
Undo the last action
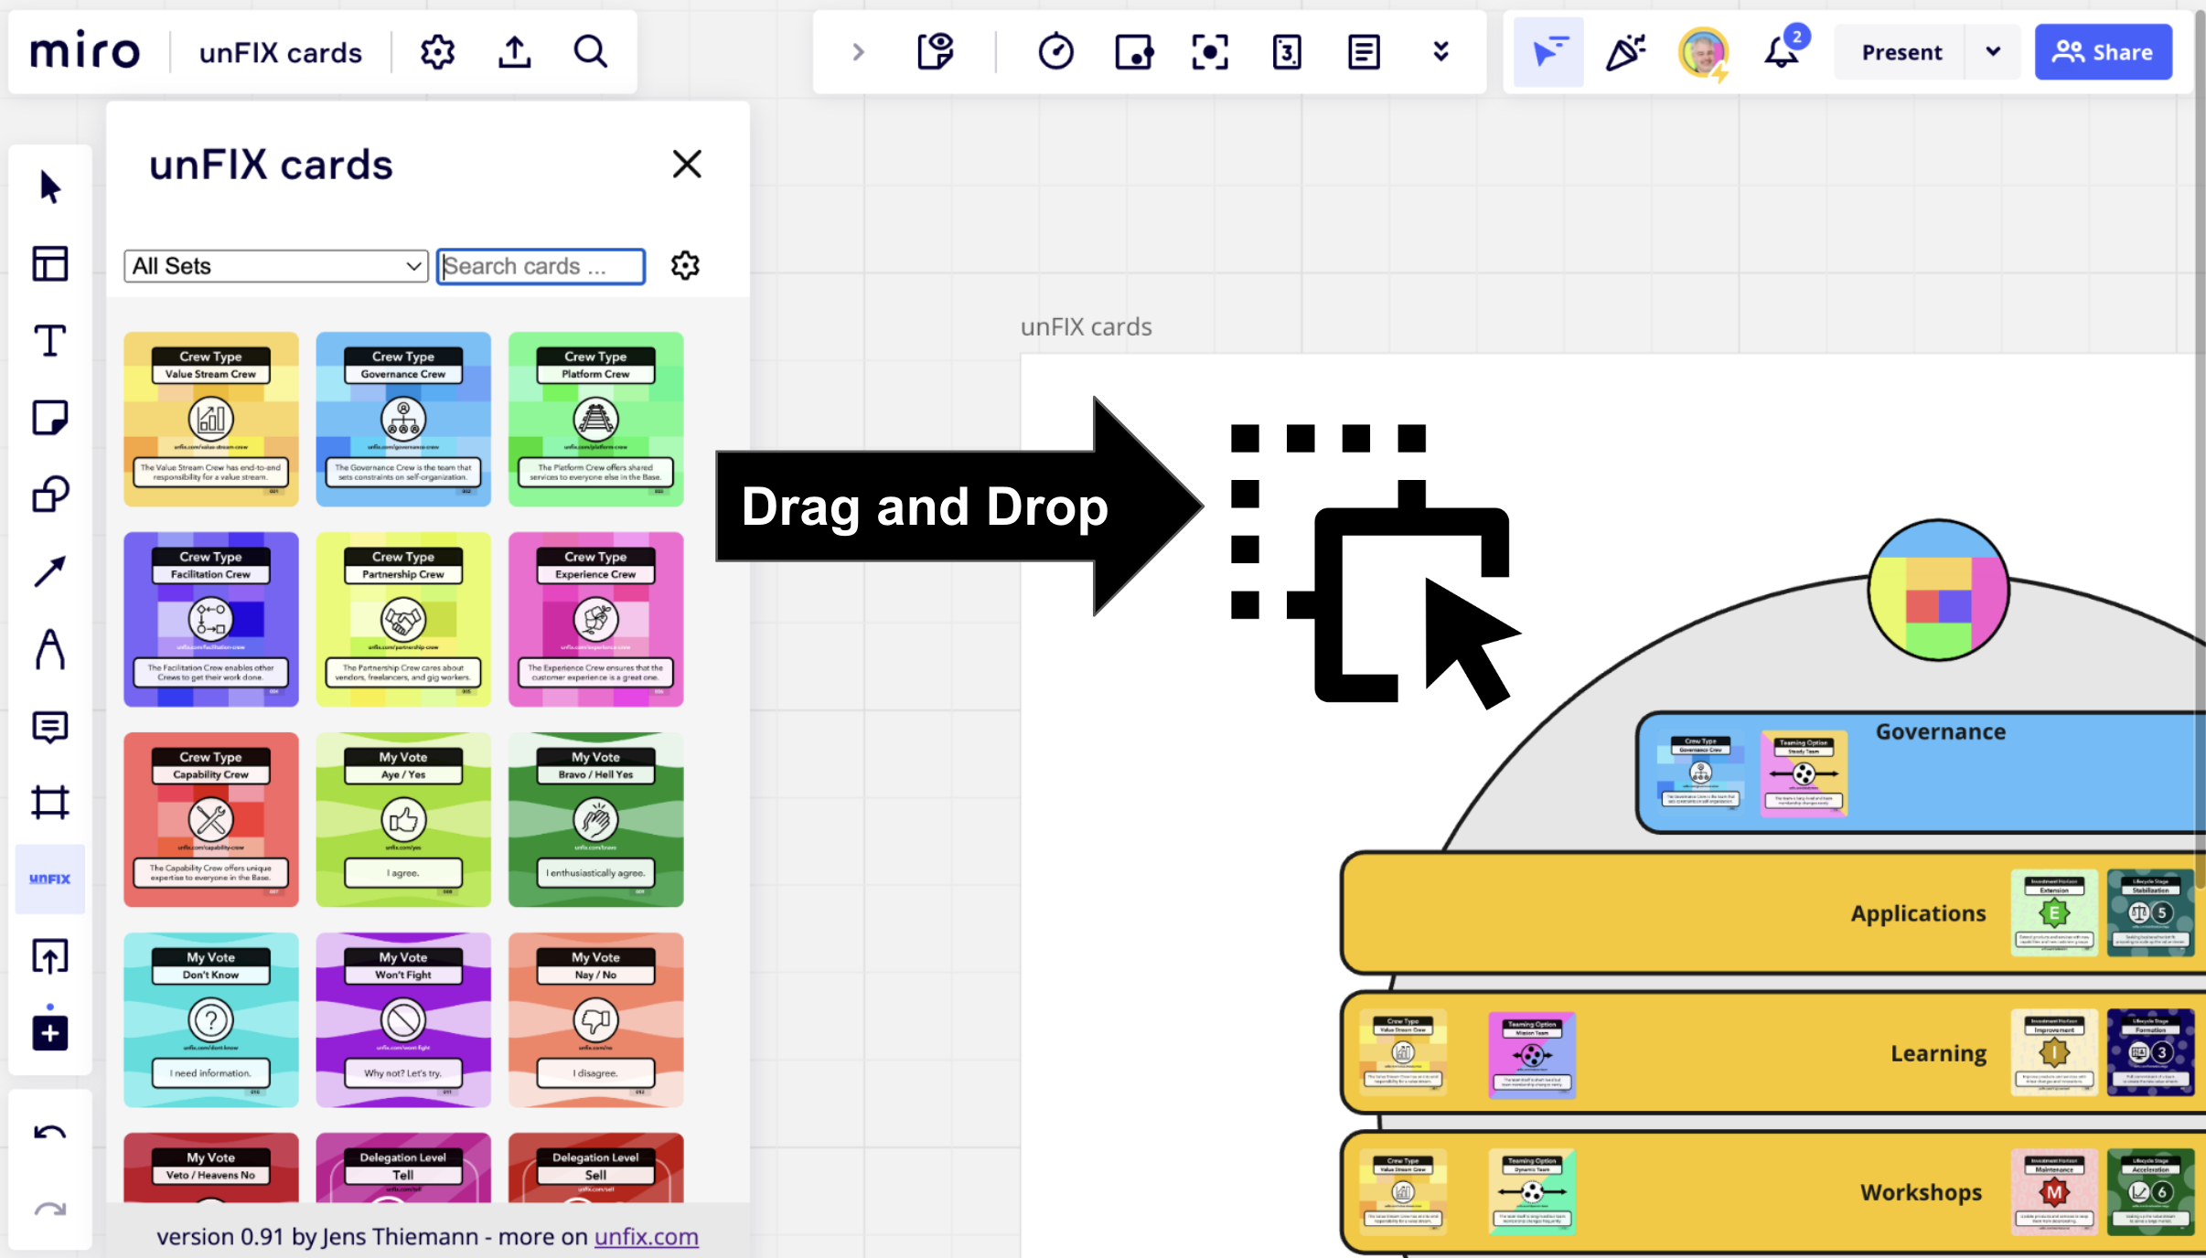point(50,1134)
